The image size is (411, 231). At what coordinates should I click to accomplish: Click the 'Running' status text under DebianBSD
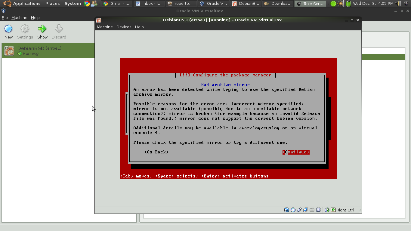point(31,54)
